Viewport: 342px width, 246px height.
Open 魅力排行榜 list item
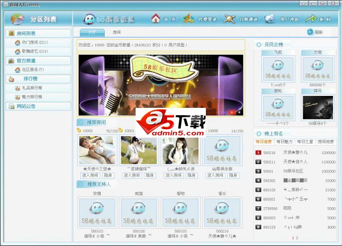click(x=38, y=97)
